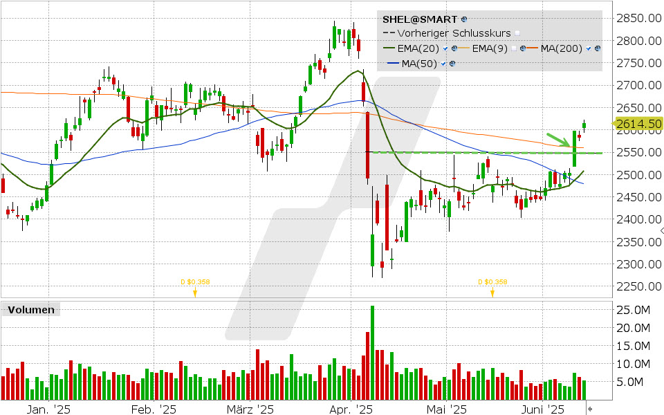664x415 pixels.
Task: Open settings icon for EMA(9)
Action: pos(523,48)
